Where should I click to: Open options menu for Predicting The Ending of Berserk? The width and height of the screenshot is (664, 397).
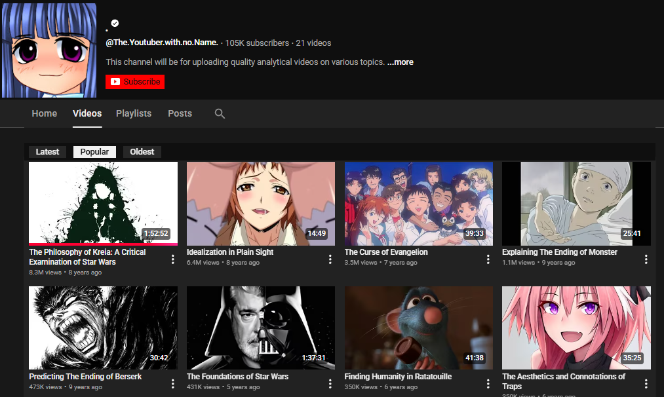[173, 383]
